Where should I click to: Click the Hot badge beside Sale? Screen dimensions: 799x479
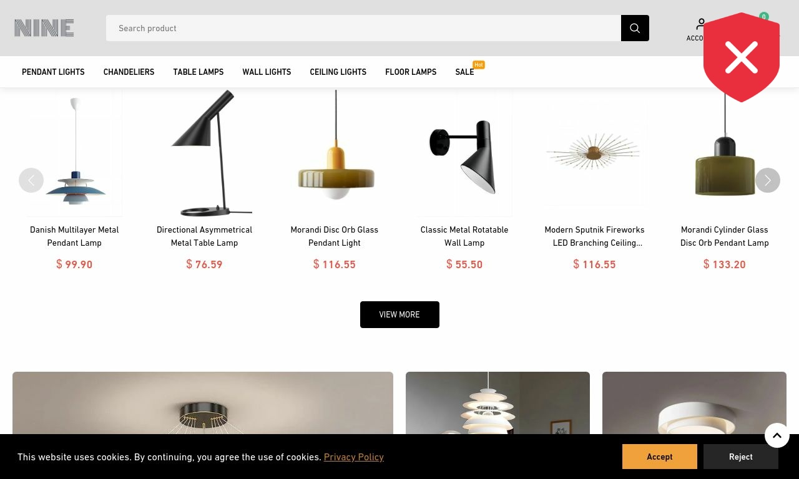pyautogui.click(x=479, y=65)
